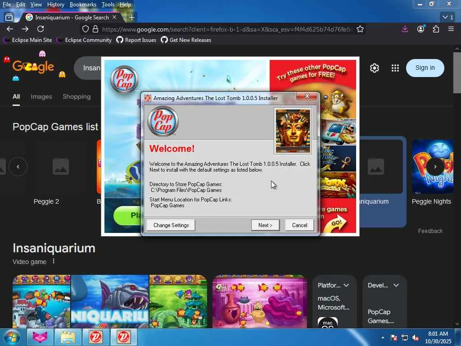Click the Google Pac-Man doodle logo
The image size is (461, 346).
(33, 67)
